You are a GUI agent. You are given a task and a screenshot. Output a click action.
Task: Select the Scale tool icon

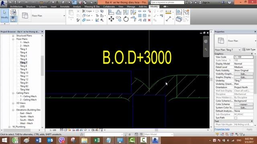click(x=145, y=16)
